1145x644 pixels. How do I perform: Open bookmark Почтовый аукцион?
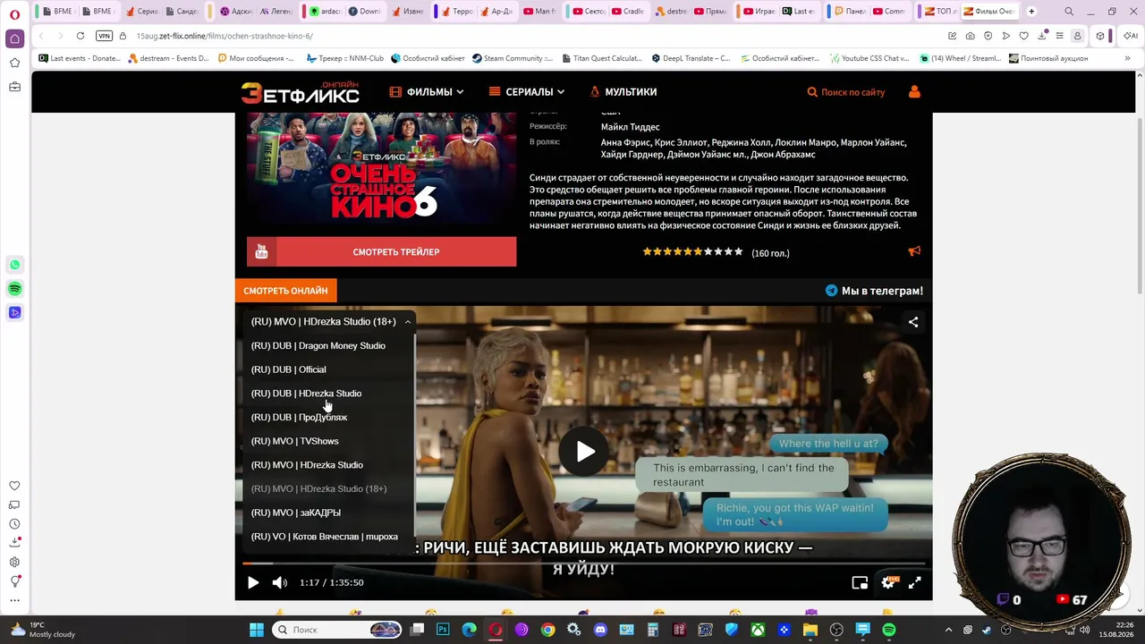[x=1048, y=58]
